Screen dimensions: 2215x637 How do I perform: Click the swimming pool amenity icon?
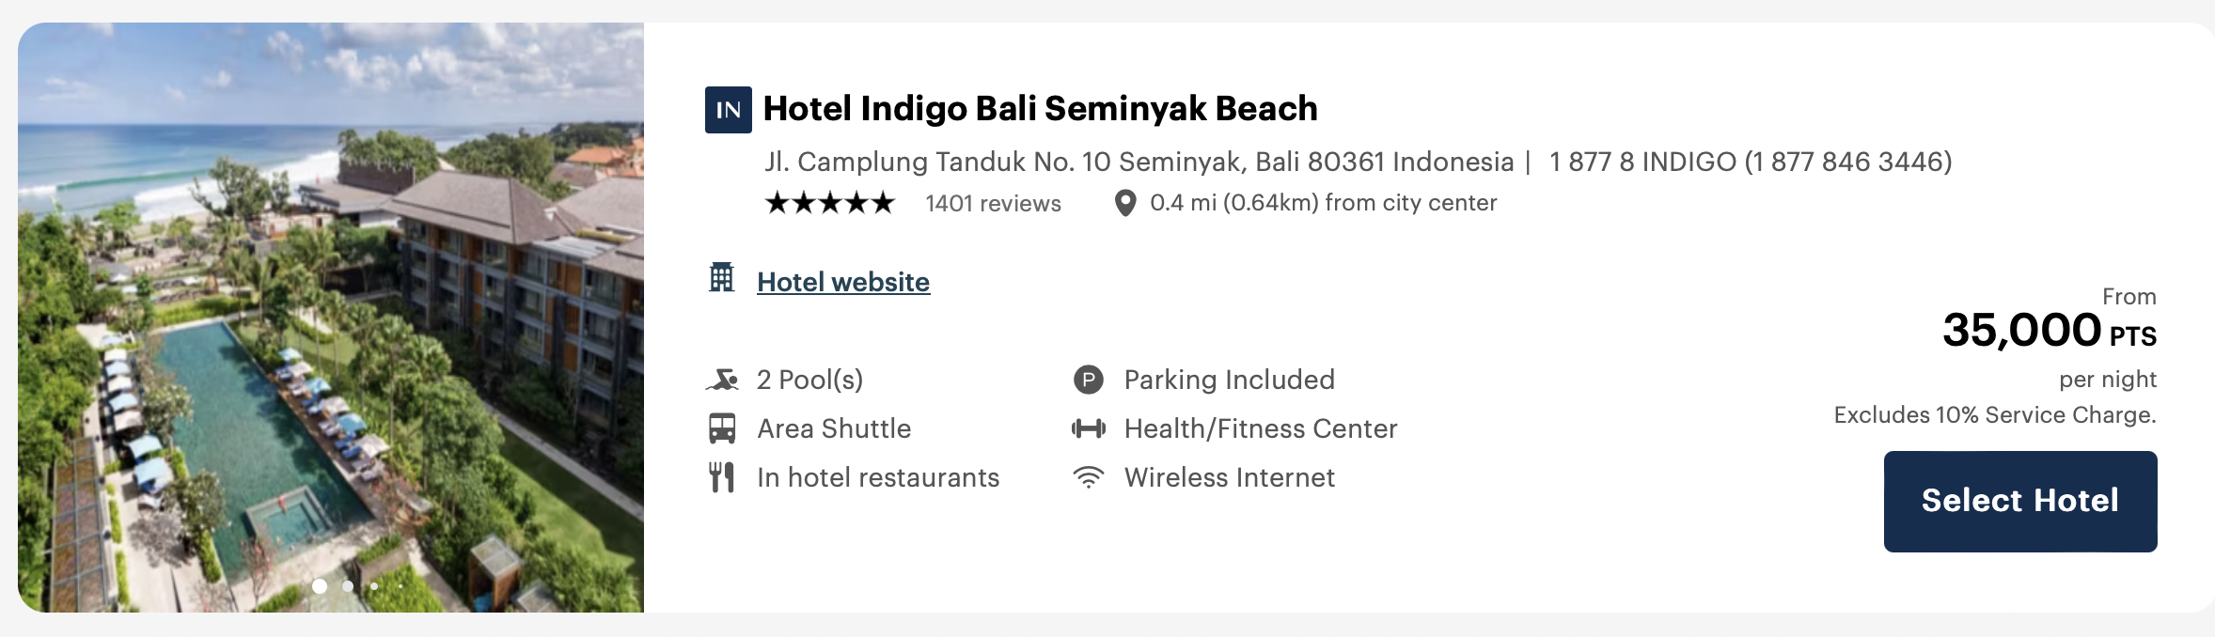pyautogui.click(x=722, y=380)
